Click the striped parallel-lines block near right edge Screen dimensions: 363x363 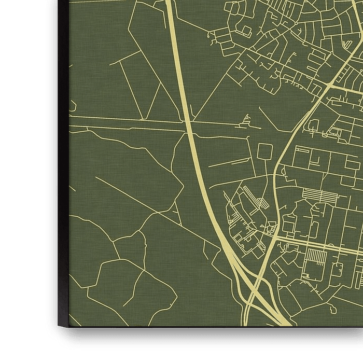point(319,196)
